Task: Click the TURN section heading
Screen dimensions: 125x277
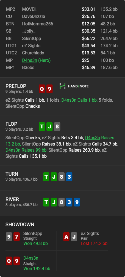Action: (x=12, y=174)
